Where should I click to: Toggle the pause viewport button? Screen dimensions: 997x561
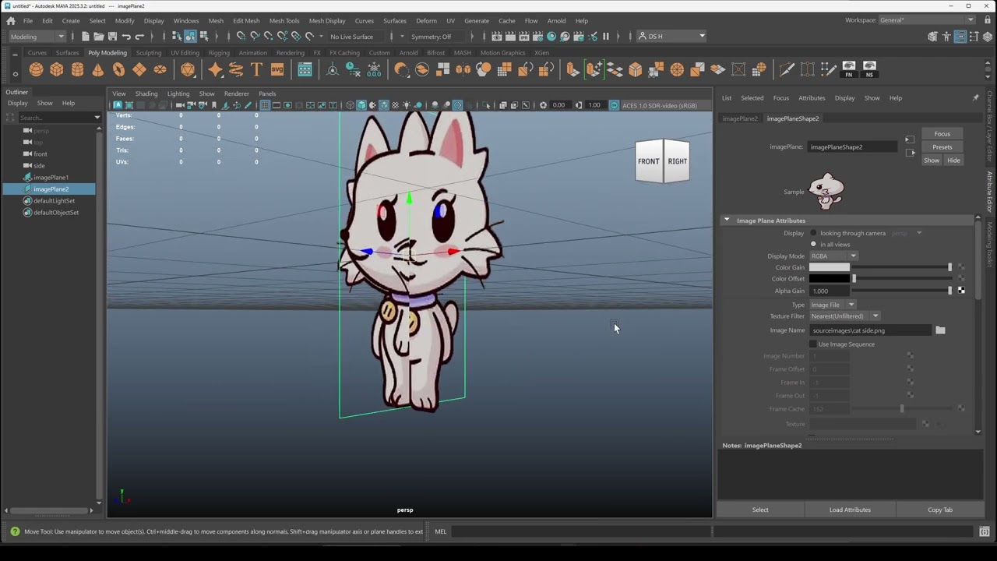pyautogui.click(x=606, y=37)
